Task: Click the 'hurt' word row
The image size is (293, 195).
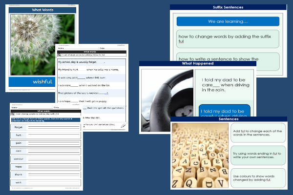Action: (45, 135)
